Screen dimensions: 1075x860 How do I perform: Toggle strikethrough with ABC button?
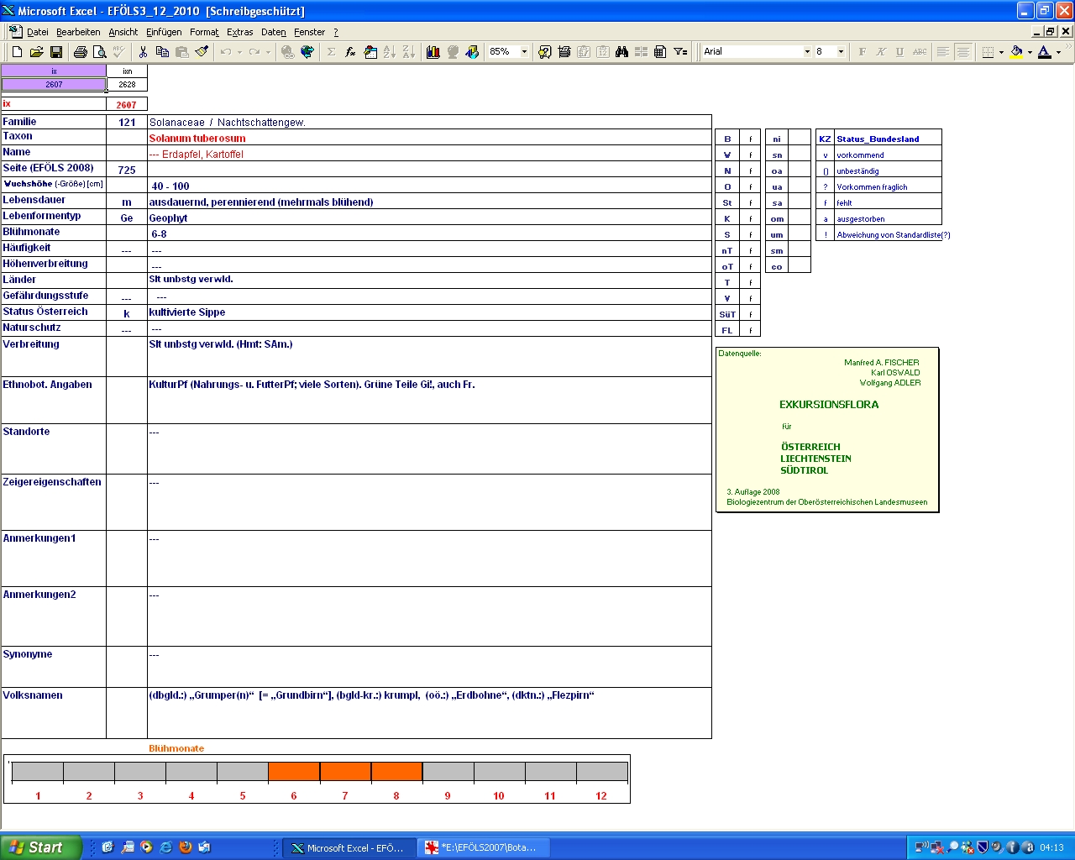point(920,52)
